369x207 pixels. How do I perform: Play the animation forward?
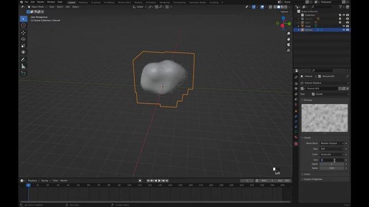pyautogui.click(x=159, y=181)
